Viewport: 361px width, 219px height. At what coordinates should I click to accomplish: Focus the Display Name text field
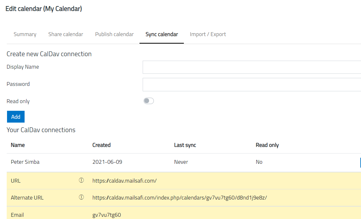click(252, 67)
